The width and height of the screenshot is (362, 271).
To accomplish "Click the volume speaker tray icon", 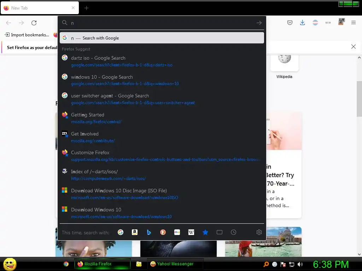I will (300, 264).
